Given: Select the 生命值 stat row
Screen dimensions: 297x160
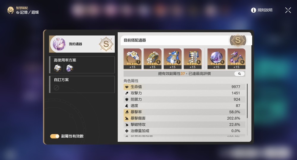Looking at the screenshot, I should coord(184,87).
